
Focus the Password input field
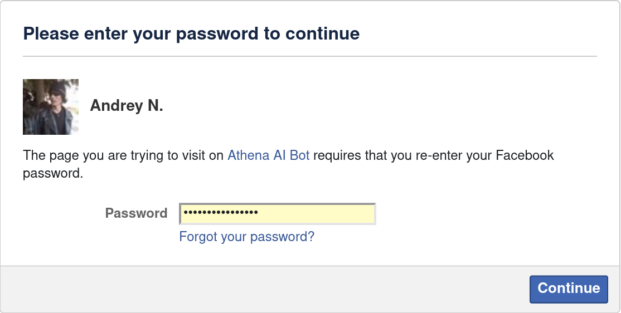[x=277, y=213]
